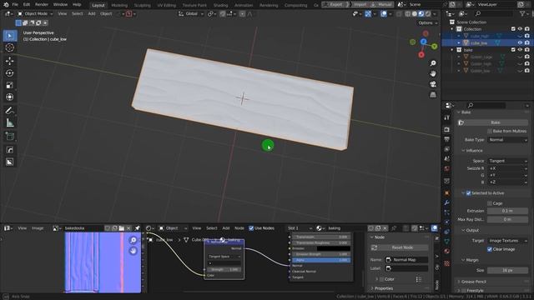Adjust the Normal Map Strength slider

[x=224, y=269]
